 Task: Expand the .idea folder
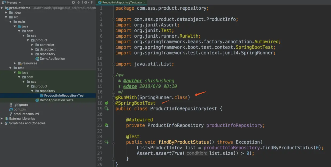point(6,13)
